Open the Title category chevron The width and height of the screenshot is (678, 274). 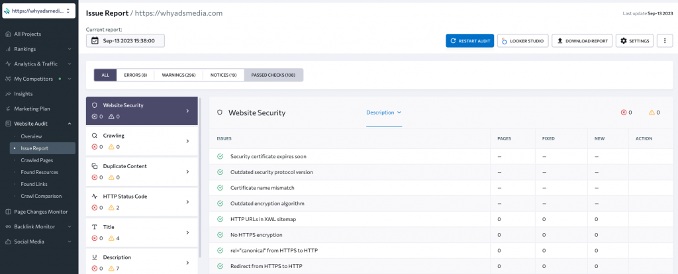(187, 232)
